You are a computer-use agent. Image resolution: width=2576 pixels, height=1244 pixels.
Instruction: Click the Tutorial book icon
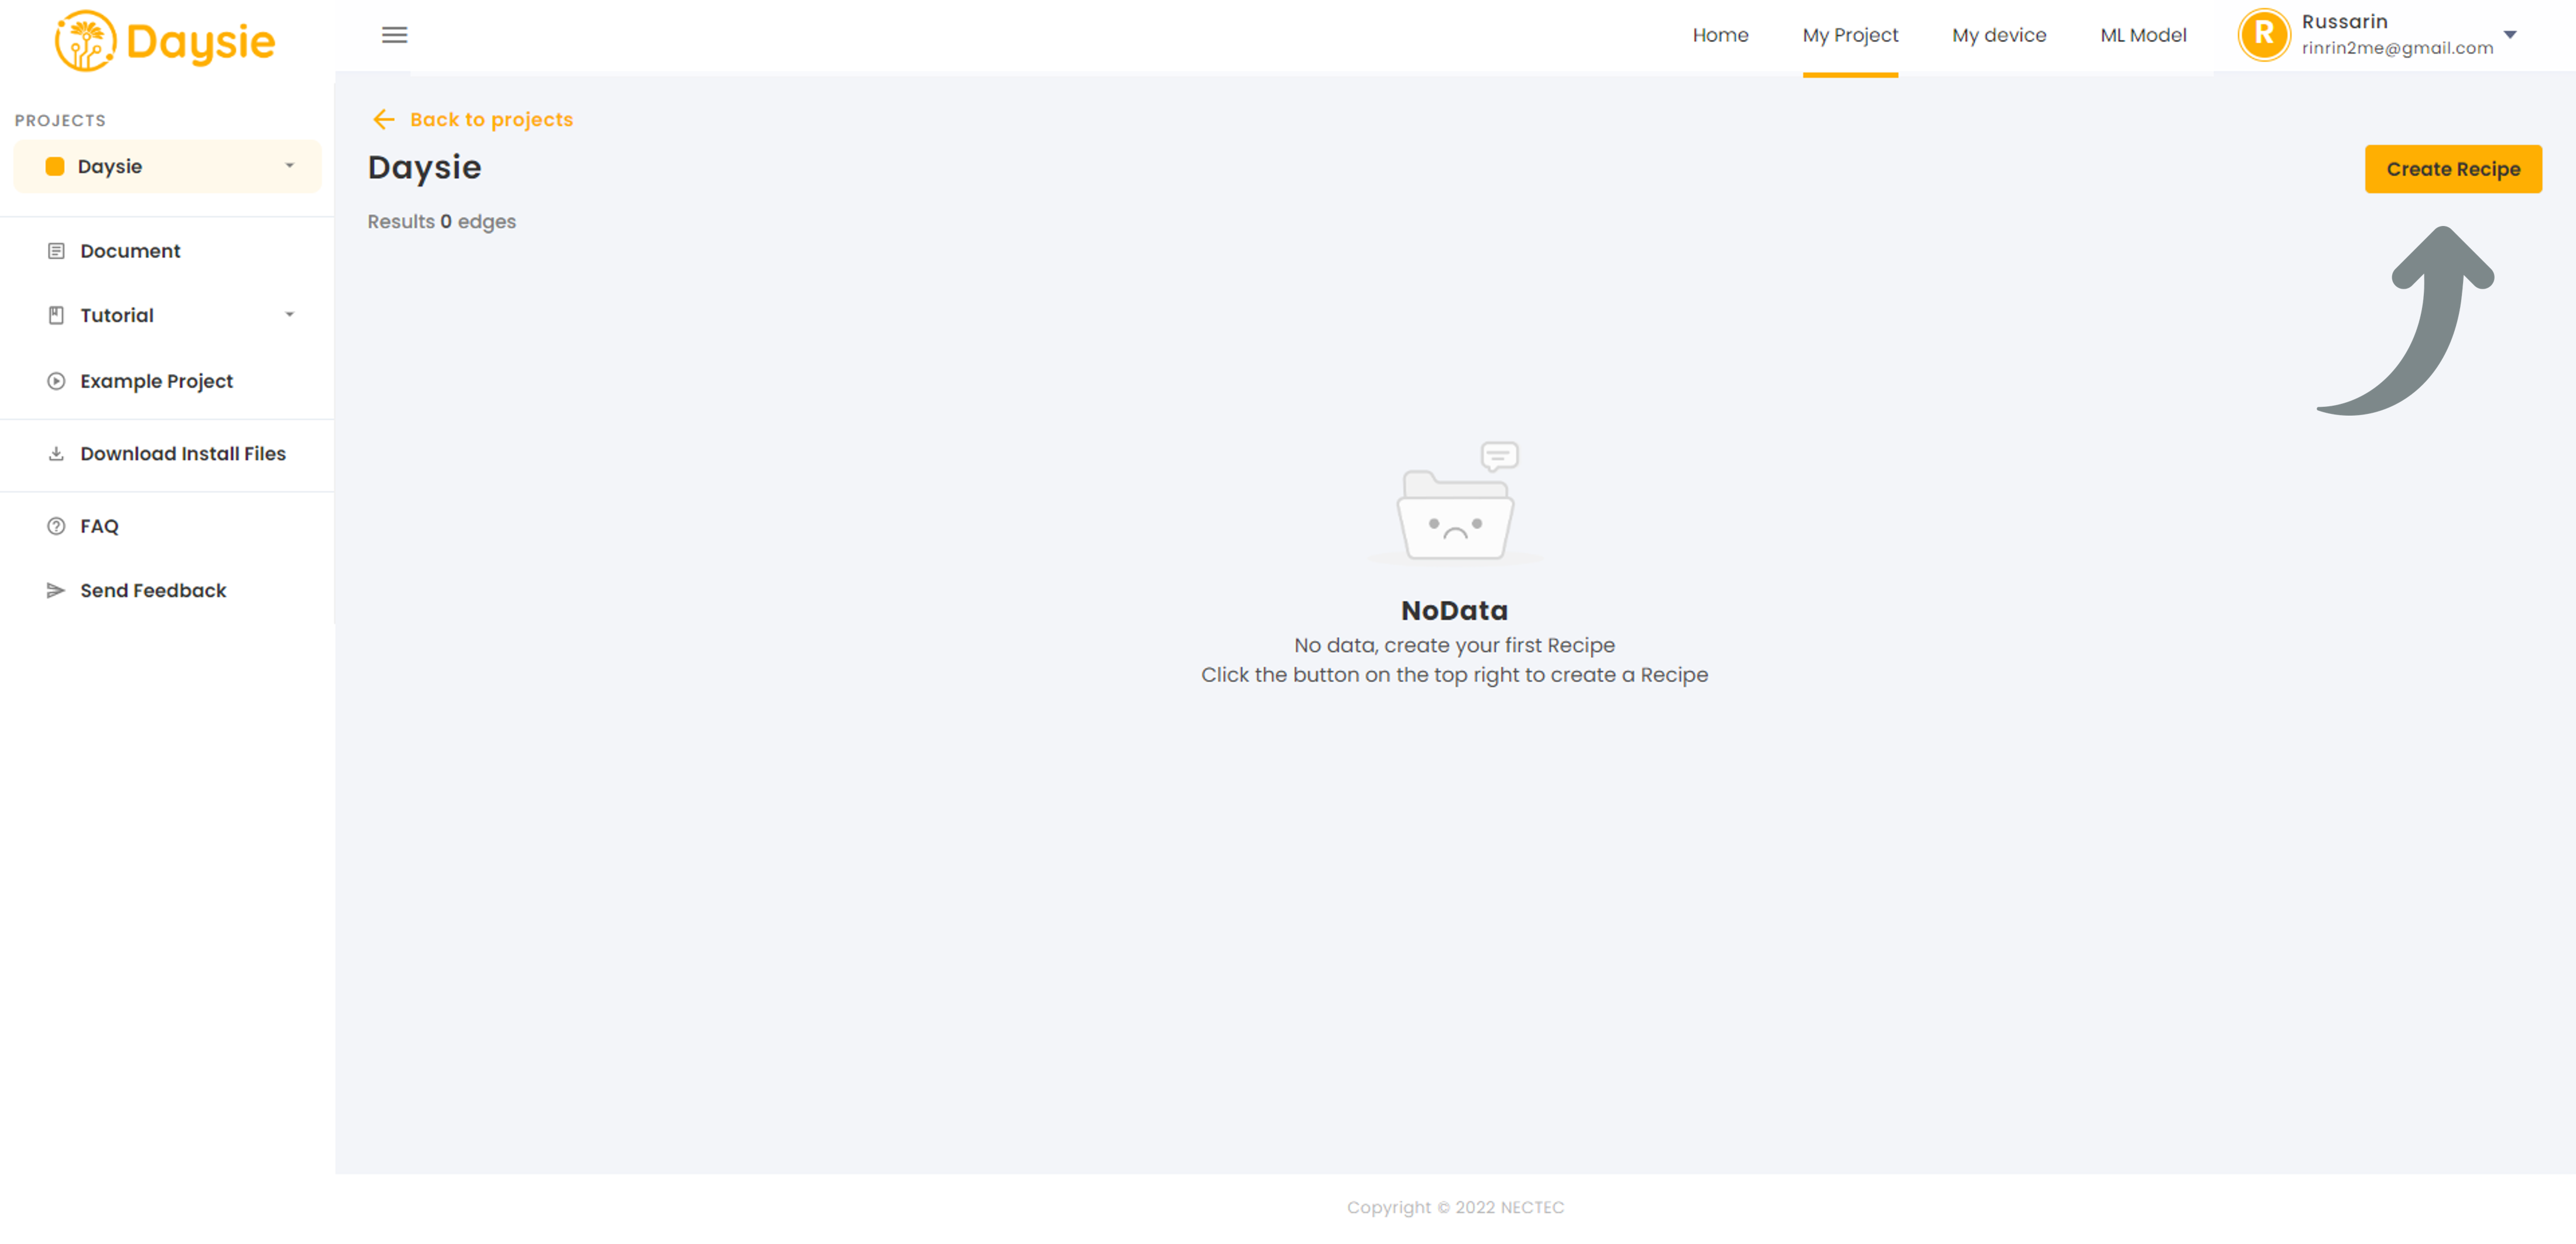point(56,316)
